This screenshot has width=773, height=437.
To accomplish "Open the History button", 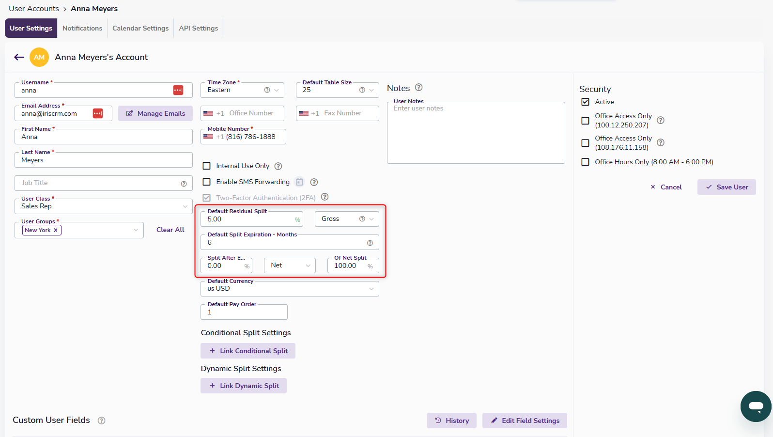I will [x=451, y=421].
